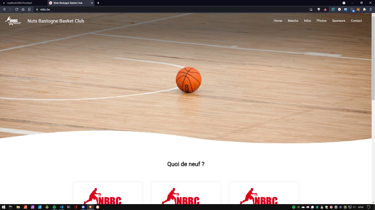Open Discord from the taskbar
Viewport: 375px width, 210px height.
coord(83,207)
